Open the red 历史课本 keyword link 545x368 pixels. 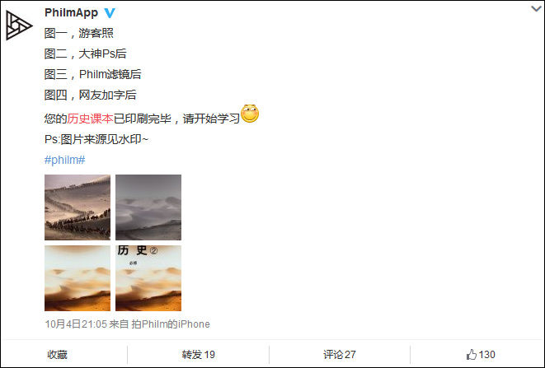[90, 119]
